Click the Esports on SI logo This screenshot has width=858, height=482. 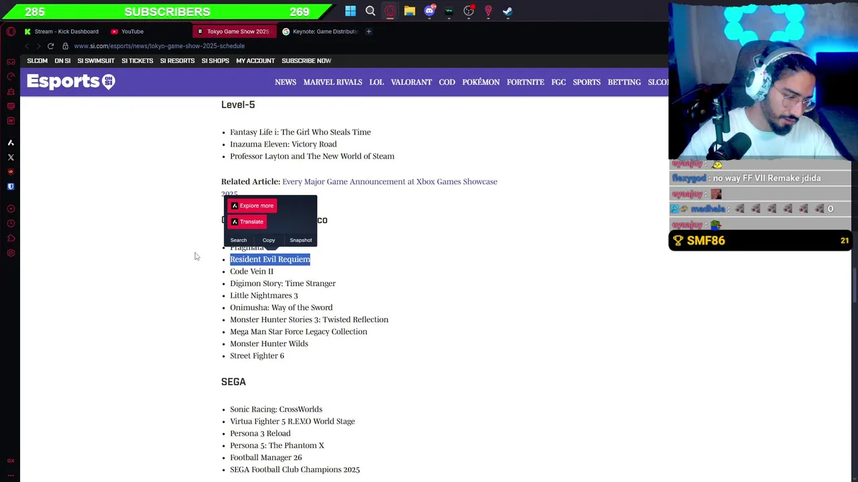pyautogui.click(x=71, y=82)
